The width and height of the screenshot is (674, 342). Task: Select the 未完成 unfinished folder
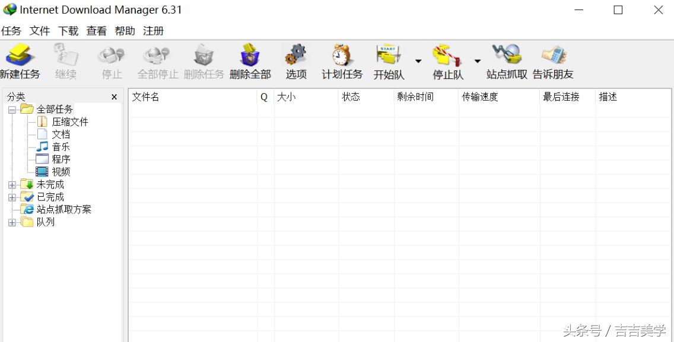pos(50,185)
